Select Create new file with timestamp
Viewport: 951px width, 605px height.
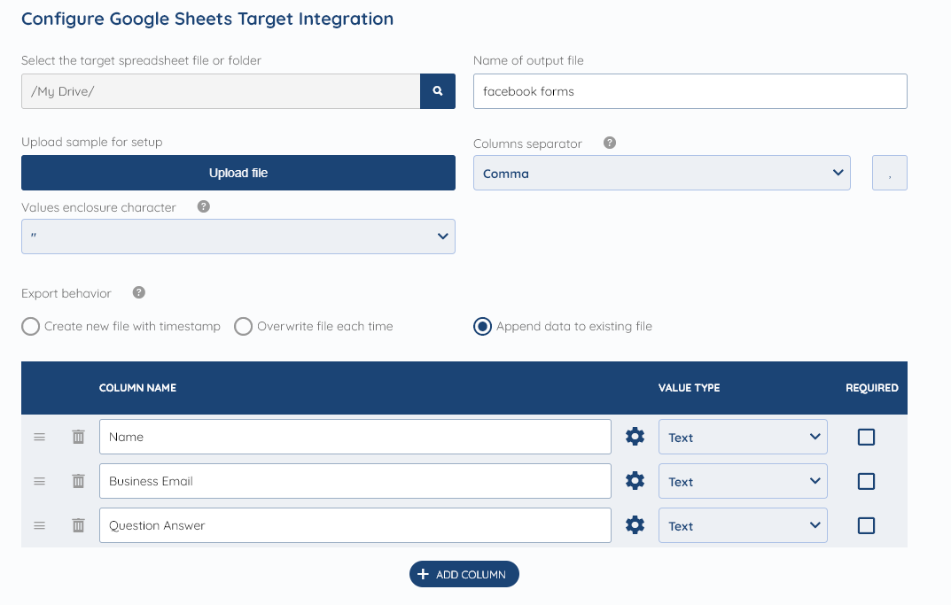[x=30, y=326]
